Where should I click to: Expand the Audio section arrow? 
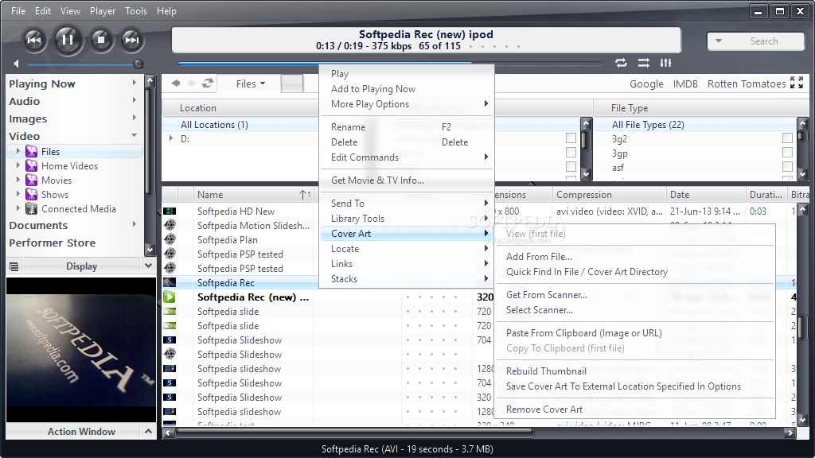pos(134,99)
